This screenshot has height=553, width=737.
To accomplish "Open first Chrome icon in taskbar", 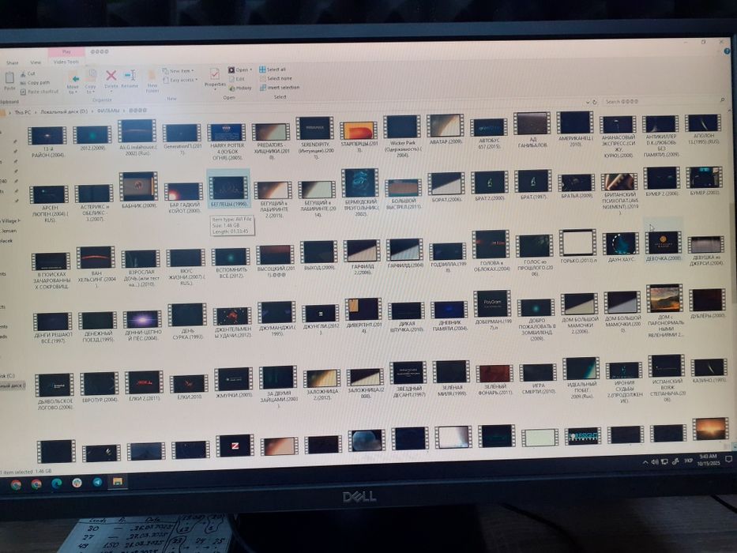I will tap(16, 484).
